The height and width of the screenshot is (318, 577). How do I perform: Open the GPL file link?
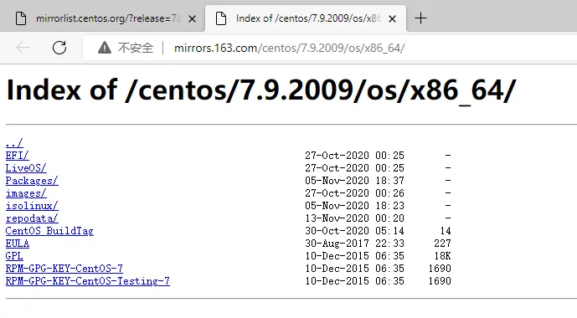[x=14, y=255]
